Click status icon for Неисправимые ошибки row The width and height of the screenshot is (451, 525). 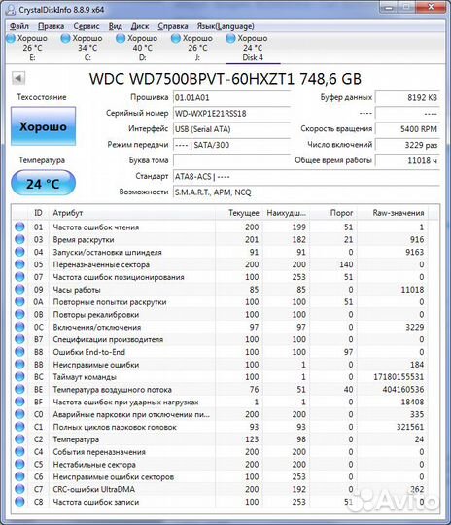(19, 365)
